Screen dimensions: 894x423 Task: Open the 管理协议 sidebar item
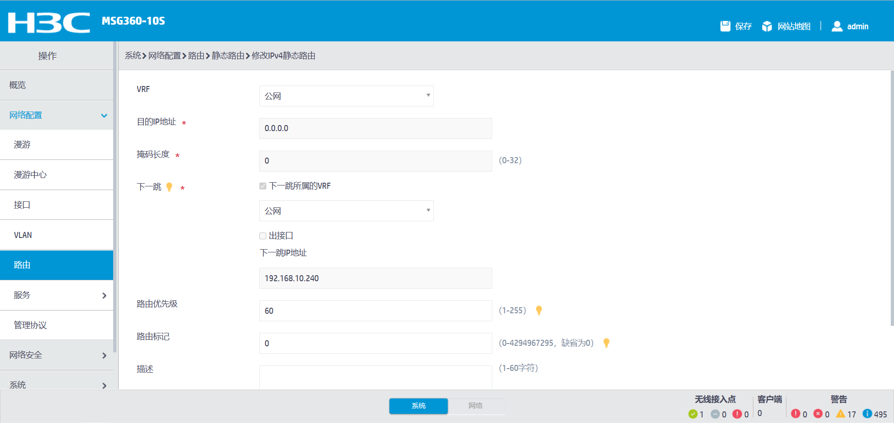pyautogui.click(x=57, y=325)
